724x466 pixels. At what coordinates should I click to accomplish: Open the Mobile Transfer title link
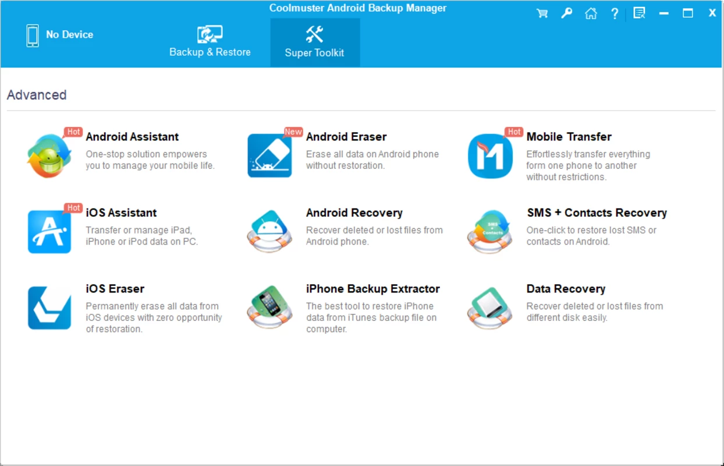point(569,137)
